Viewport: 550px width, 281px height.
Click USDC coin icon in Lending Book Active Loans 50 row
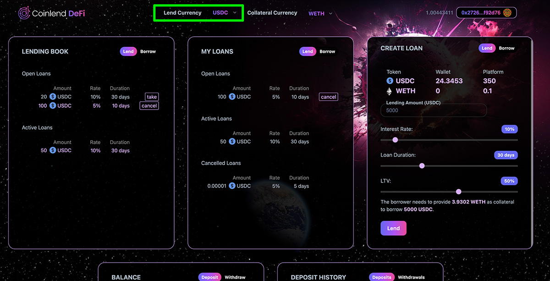53,150
